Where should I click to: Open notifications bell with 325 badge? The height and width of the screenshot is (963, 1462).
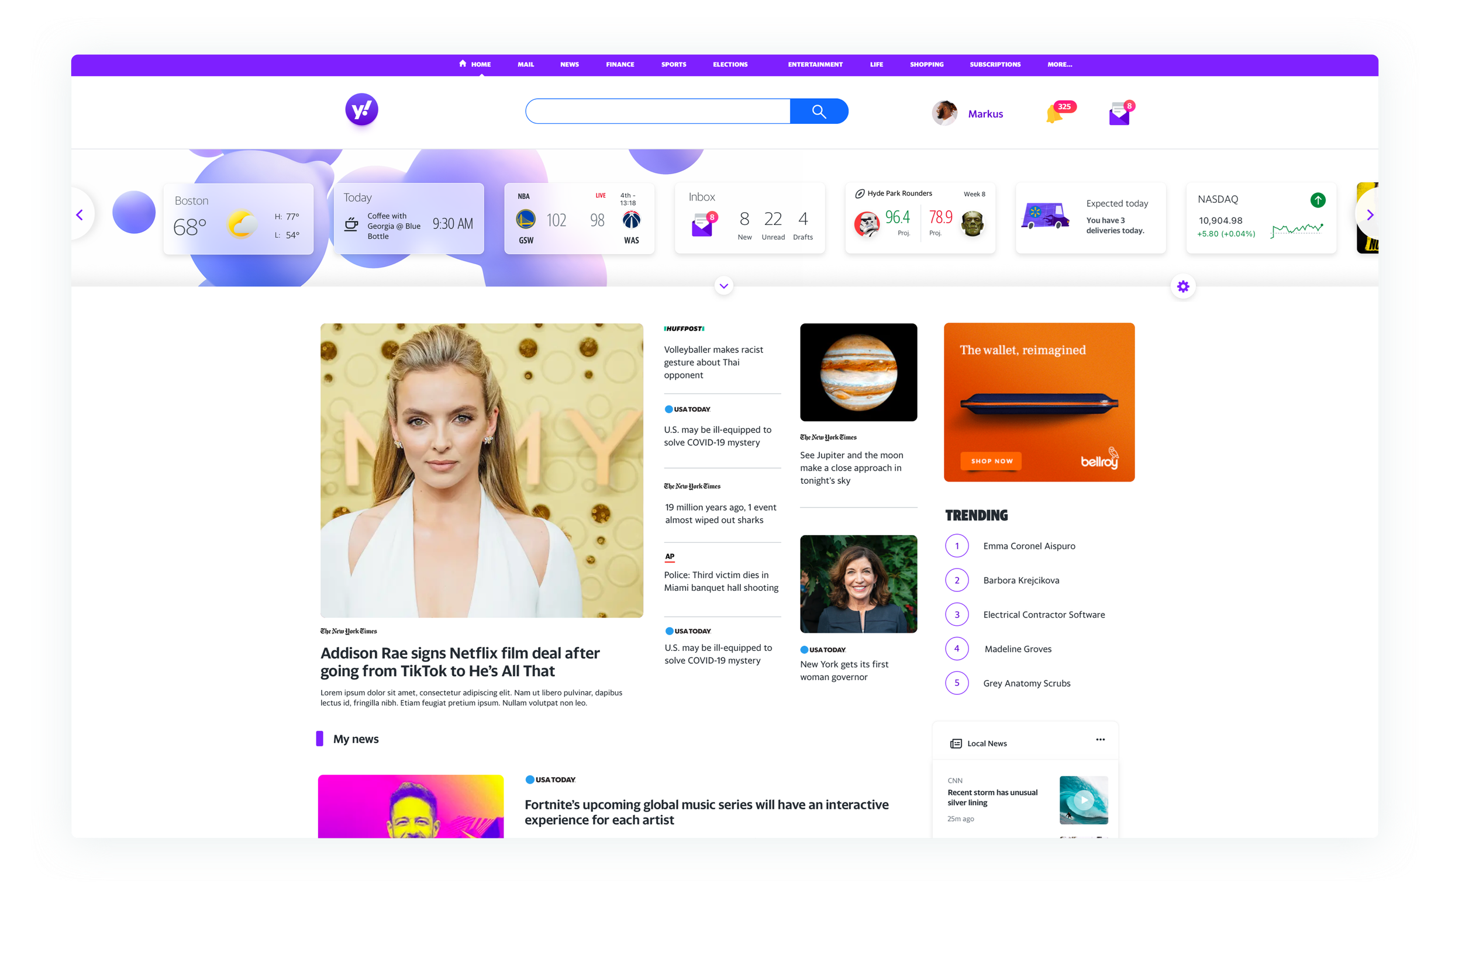coord(1054,113)
